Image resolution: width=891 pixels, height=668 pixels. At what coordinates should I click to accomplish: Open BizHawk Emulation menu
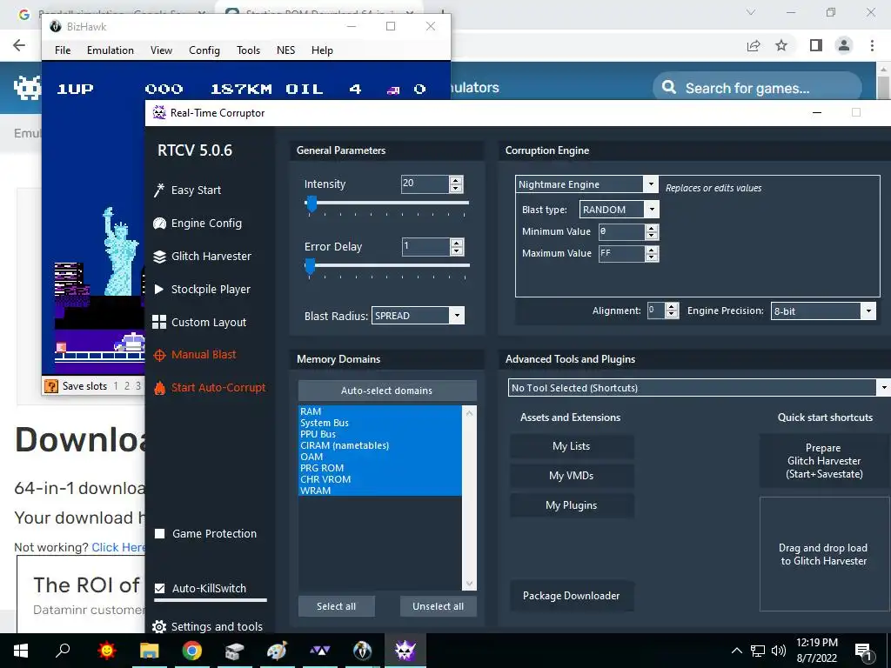coord(111,50)
